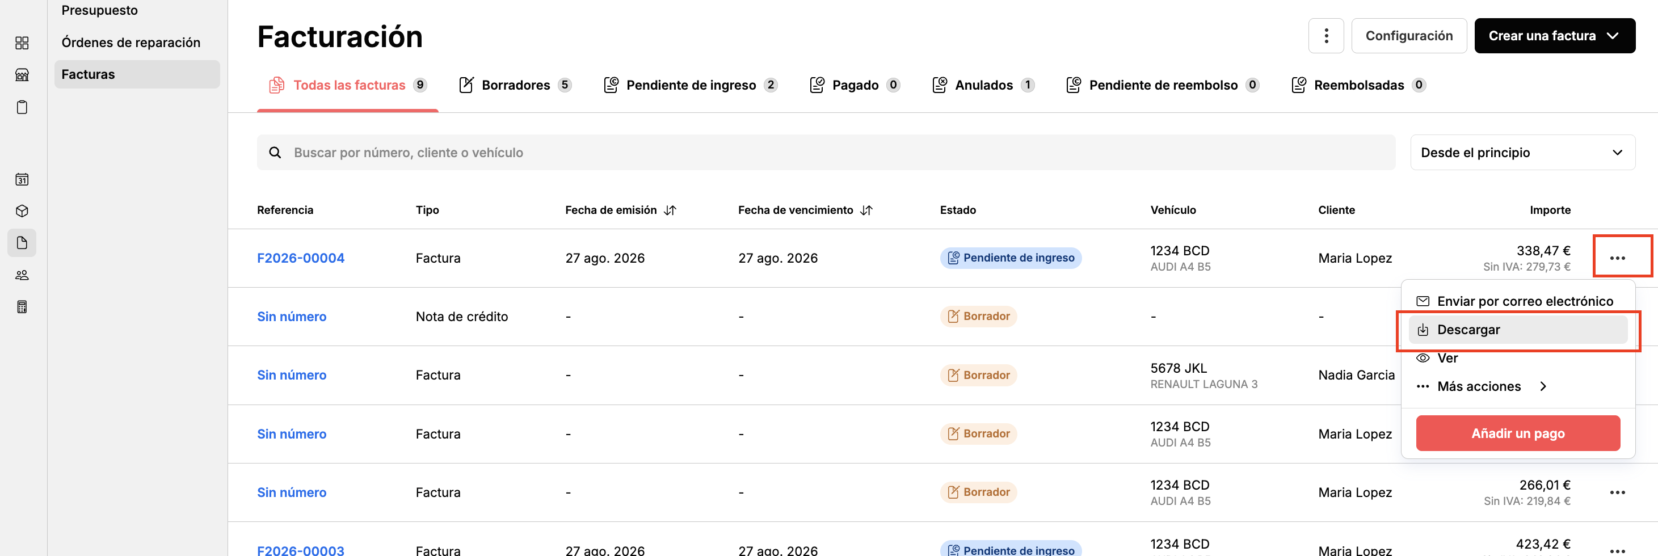Switch to Todas las facturas tab
Image resolution: width=1658 pixels, height=556 pixels.
click(348, 85)
